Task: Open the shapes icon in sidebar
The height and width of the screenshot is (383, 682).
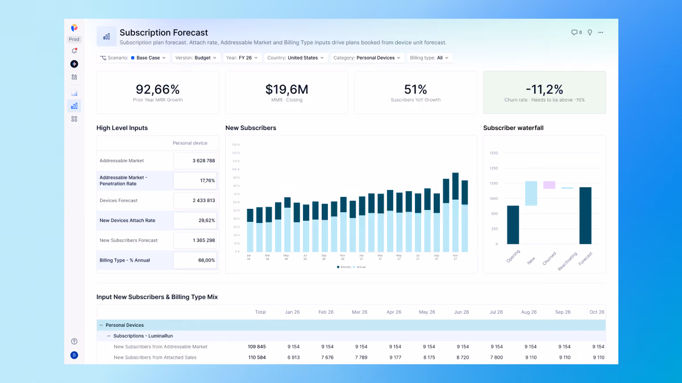Action: pyautogui.click(x=74, y=77)
